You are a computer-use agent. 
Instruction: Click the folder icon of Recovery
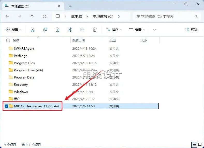[x=11, y=84]
